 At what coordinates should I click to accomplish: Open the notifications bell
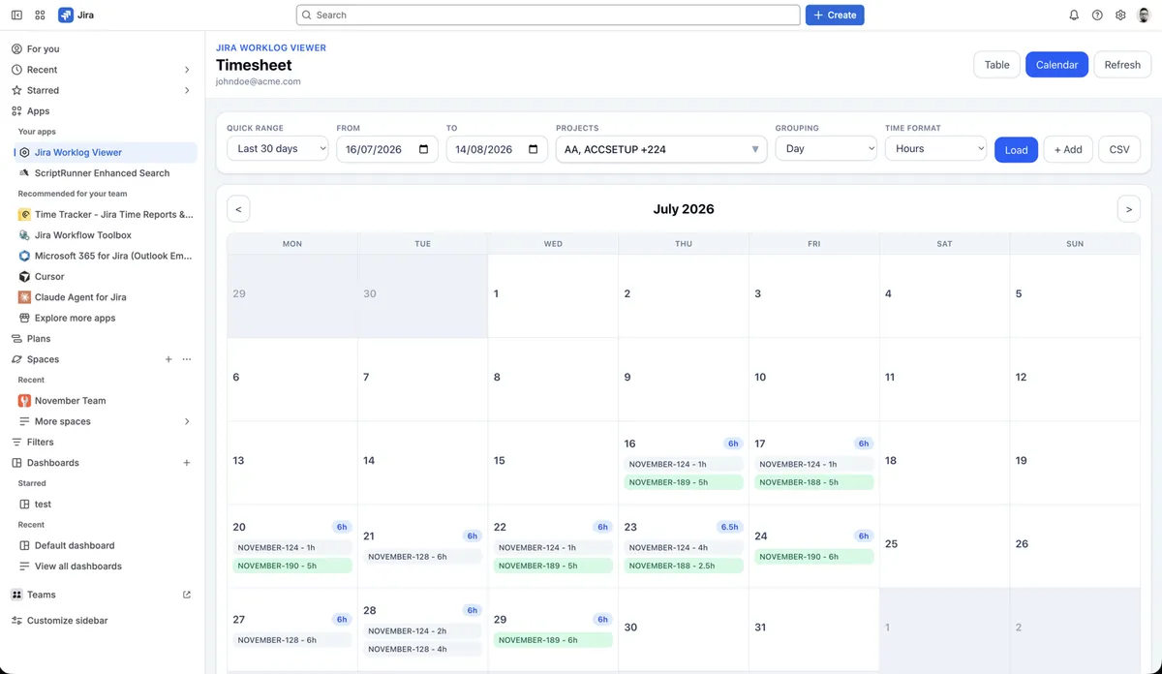pos(1074,15)
